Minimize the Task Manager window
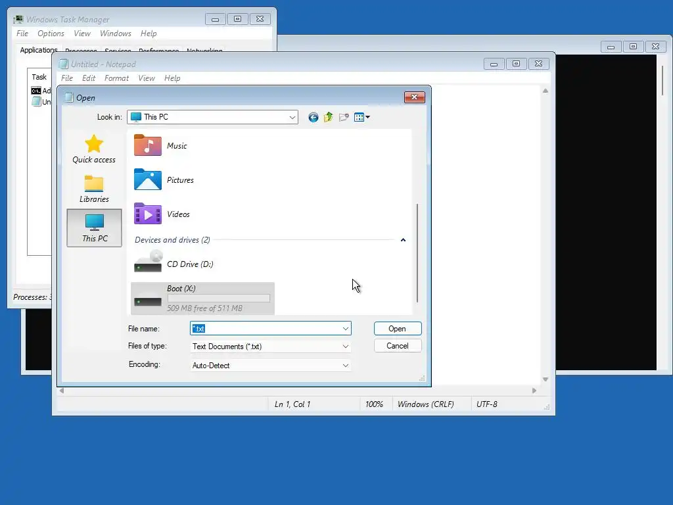This screenshot has height=505, width=673. point(216,19)
